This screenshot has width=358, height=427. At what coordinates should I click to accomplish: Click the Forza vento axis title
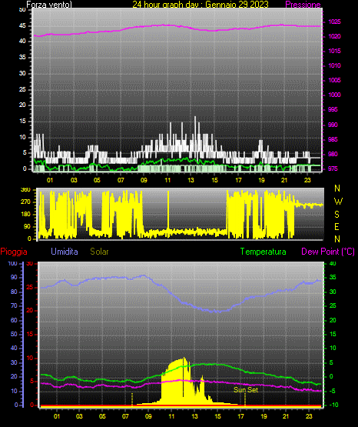49,5
